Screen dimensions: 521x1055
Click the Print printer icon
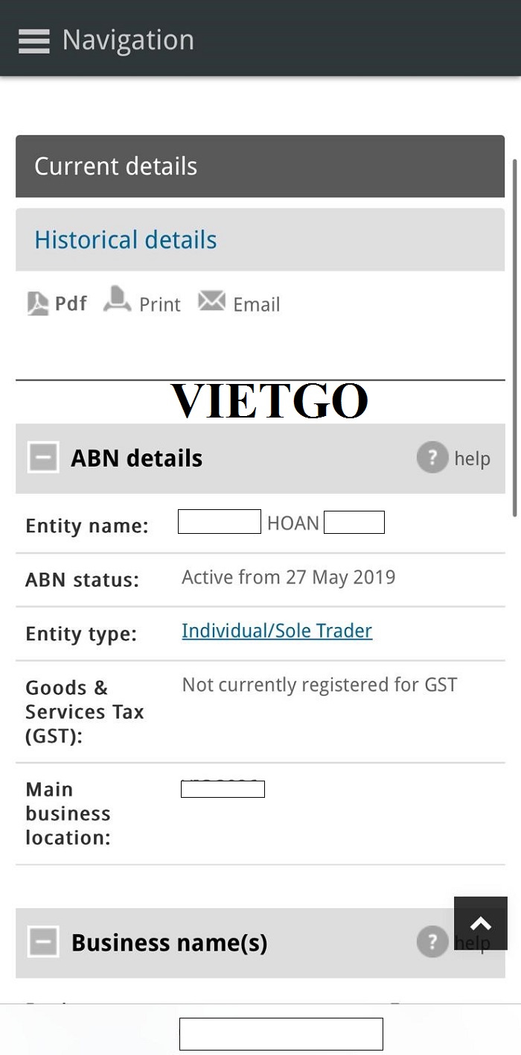(x=117, y=300)
